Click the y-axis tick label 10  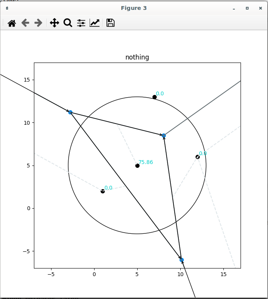point(27,123)
